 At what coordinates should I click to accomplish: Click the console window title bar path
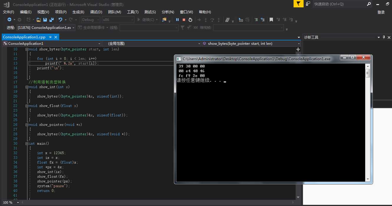click(256, 59)
